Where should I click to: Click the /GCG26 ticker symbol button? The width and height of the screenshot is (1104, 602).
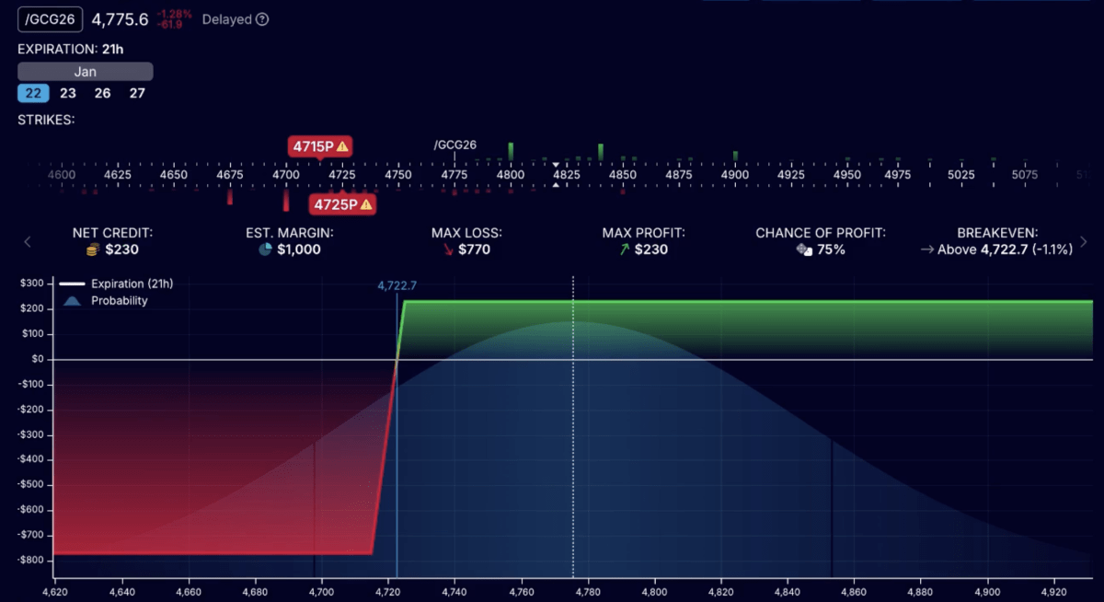[50, 18]
